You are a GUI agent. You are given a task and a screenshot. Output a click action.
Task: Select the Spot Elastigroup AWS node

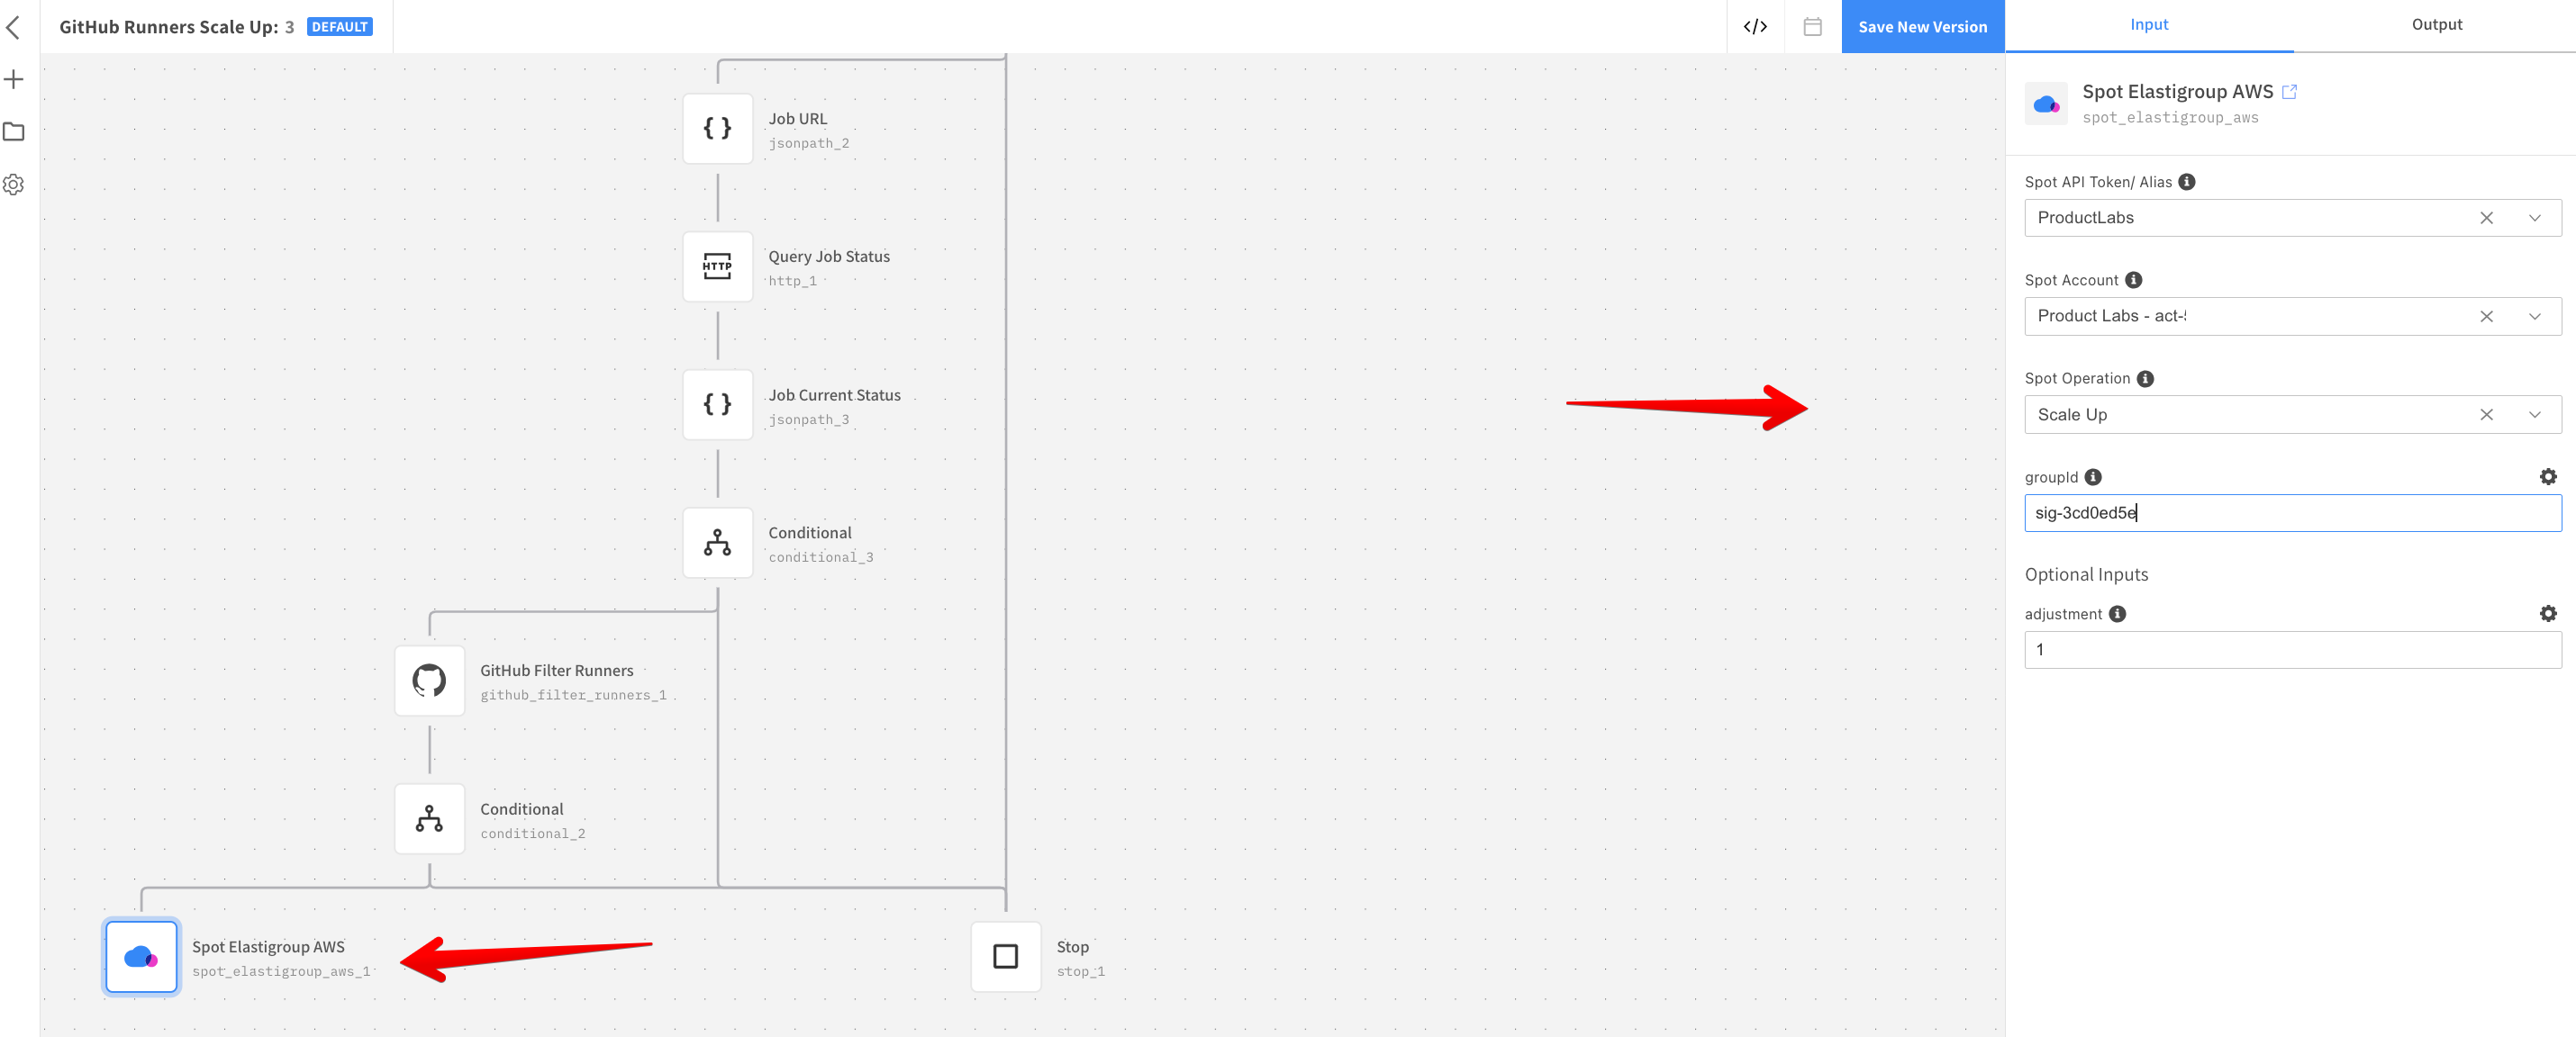141,957
